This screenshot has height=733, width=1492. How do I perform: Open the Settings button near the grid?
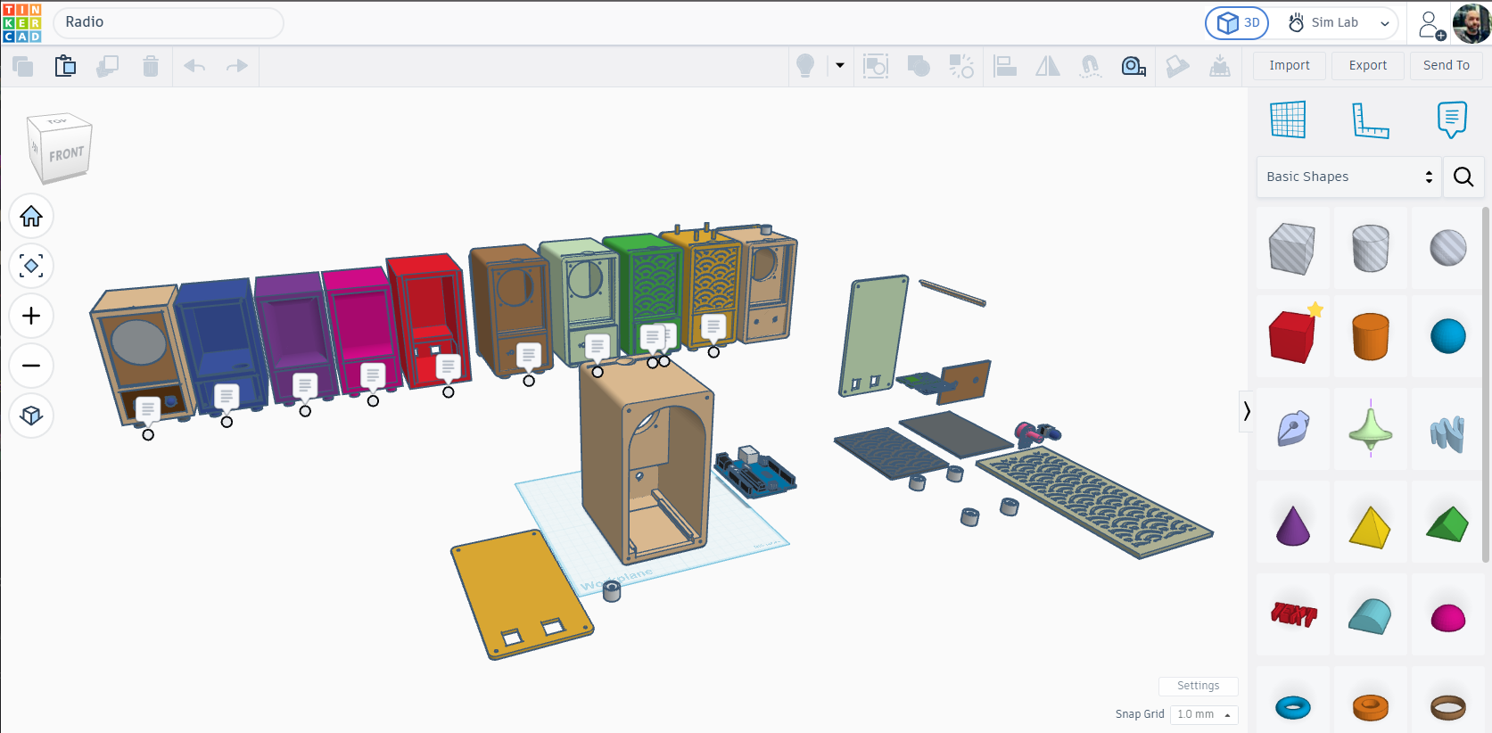tap(1198, 686)
